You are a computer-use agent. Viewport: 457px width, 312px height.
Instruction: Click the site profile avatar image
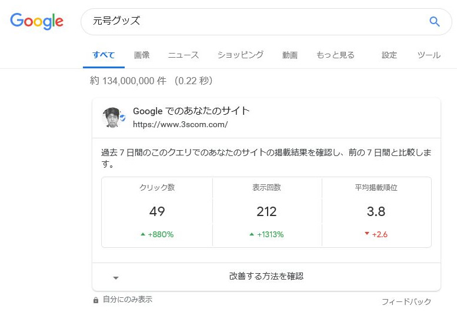pyautogui.click(x=113, y=117)
